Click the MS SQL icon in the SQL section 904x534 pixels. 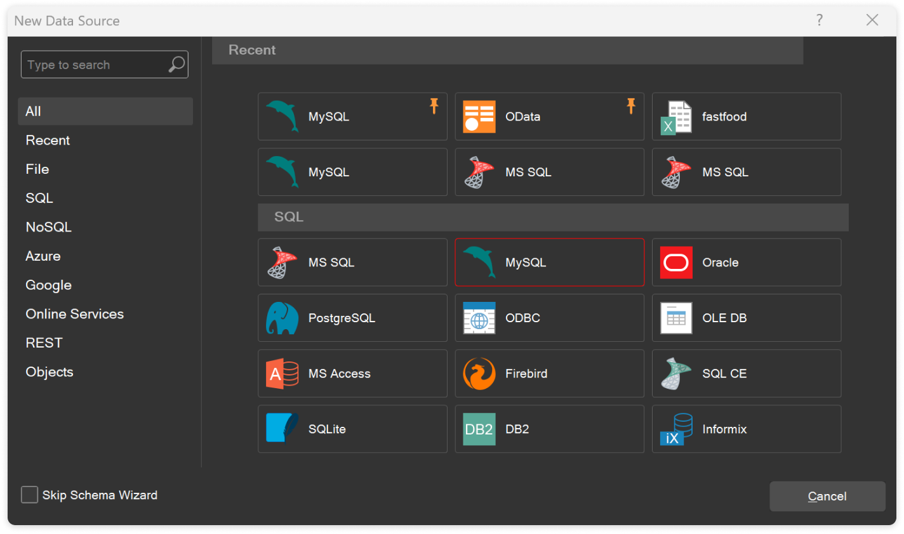282,263
